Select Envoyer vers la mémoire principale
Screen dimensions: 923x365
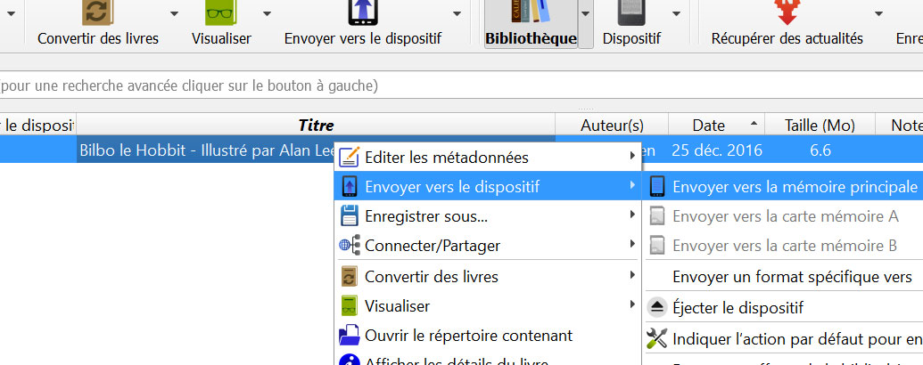point(794,187)
